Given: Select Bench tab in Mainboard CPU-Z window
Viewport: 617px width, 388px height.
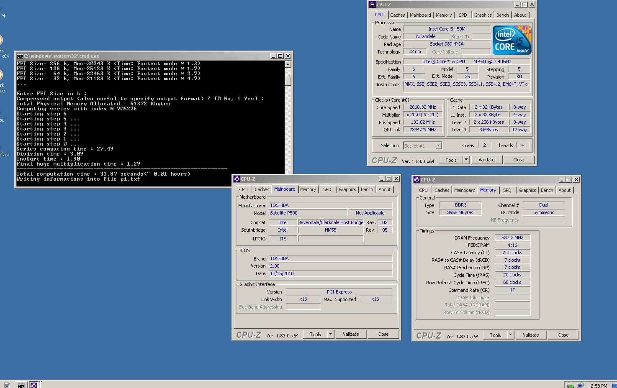Looking at the screenshot, I should pos(367,189).
